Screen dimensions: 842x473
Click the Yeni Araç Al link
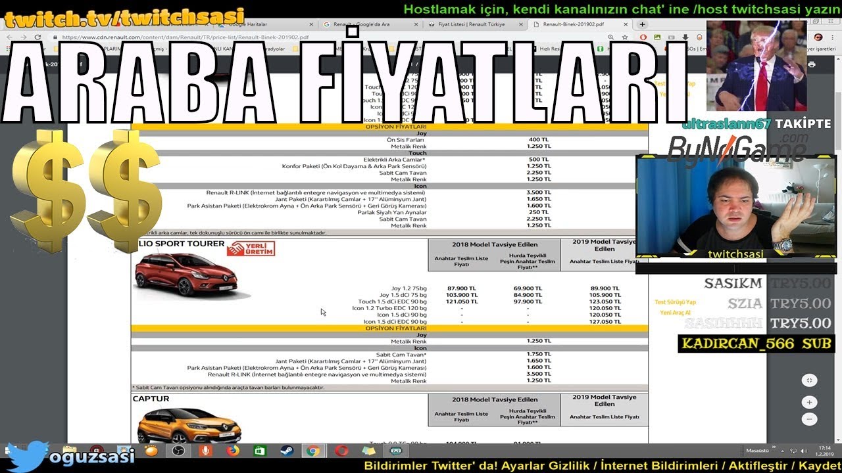pos(676,313)
